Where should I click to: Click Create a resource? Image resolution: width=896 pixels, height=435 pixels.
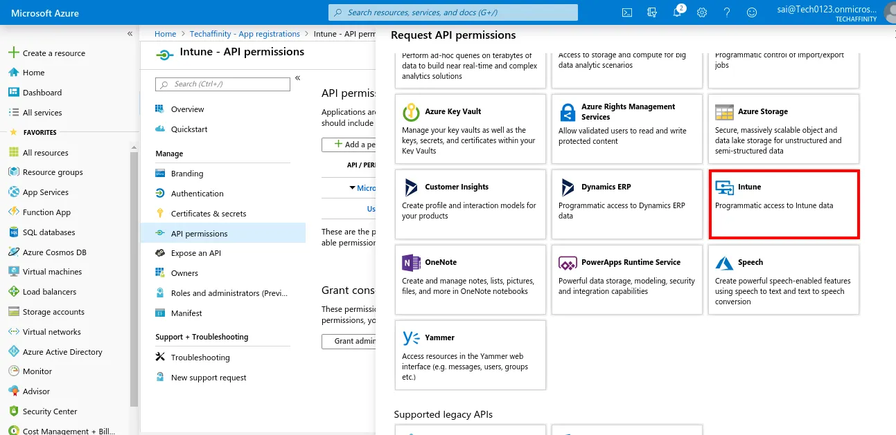[47, 53]
